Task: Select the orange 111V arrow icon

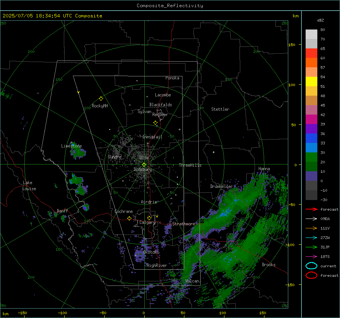Action: [x=311, y=228]
